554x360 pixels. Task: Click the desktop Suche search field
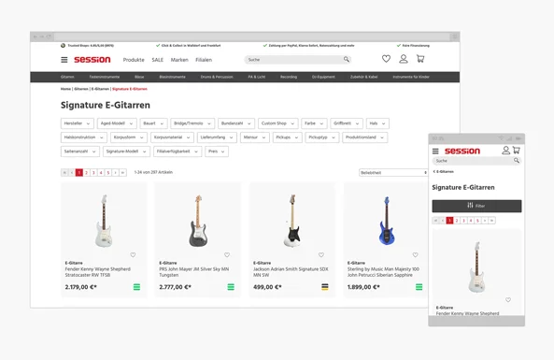click(297, 60)
